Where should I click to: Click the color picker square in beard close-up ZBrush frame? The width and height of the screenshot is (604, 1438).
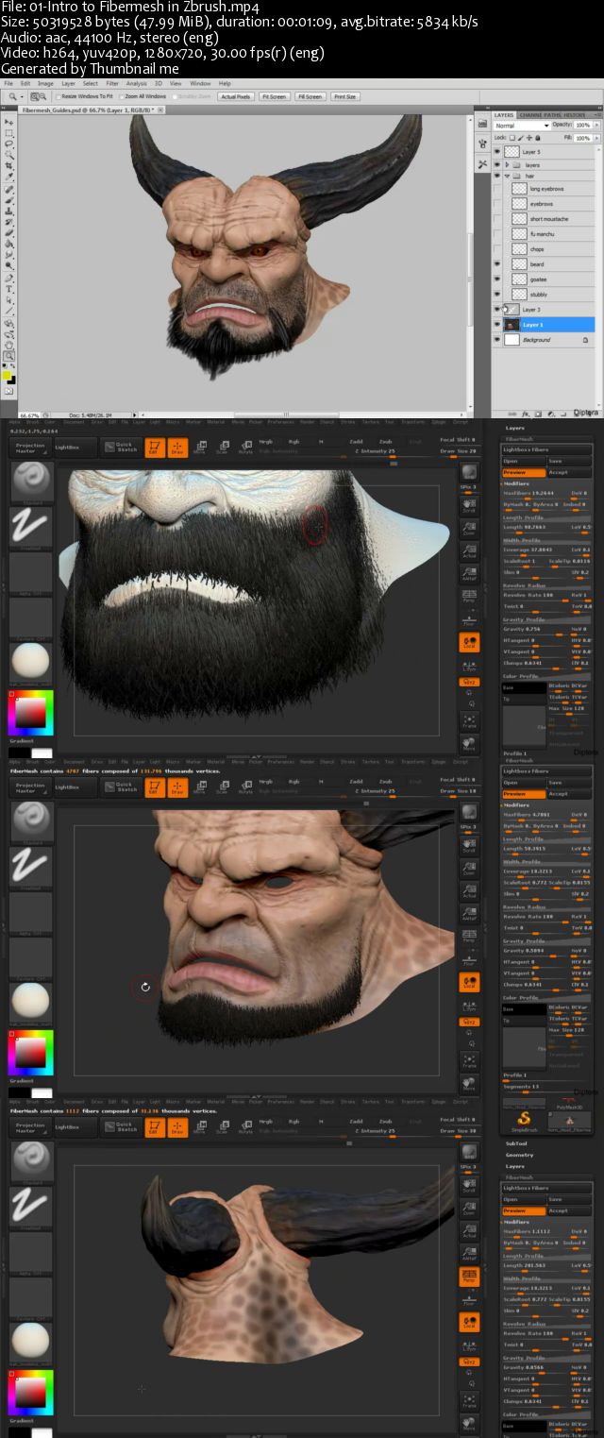tap(31, 713)
